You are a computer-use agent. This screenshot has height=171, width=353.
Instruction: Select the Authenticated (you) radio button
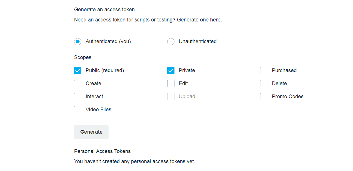(78, 41)
